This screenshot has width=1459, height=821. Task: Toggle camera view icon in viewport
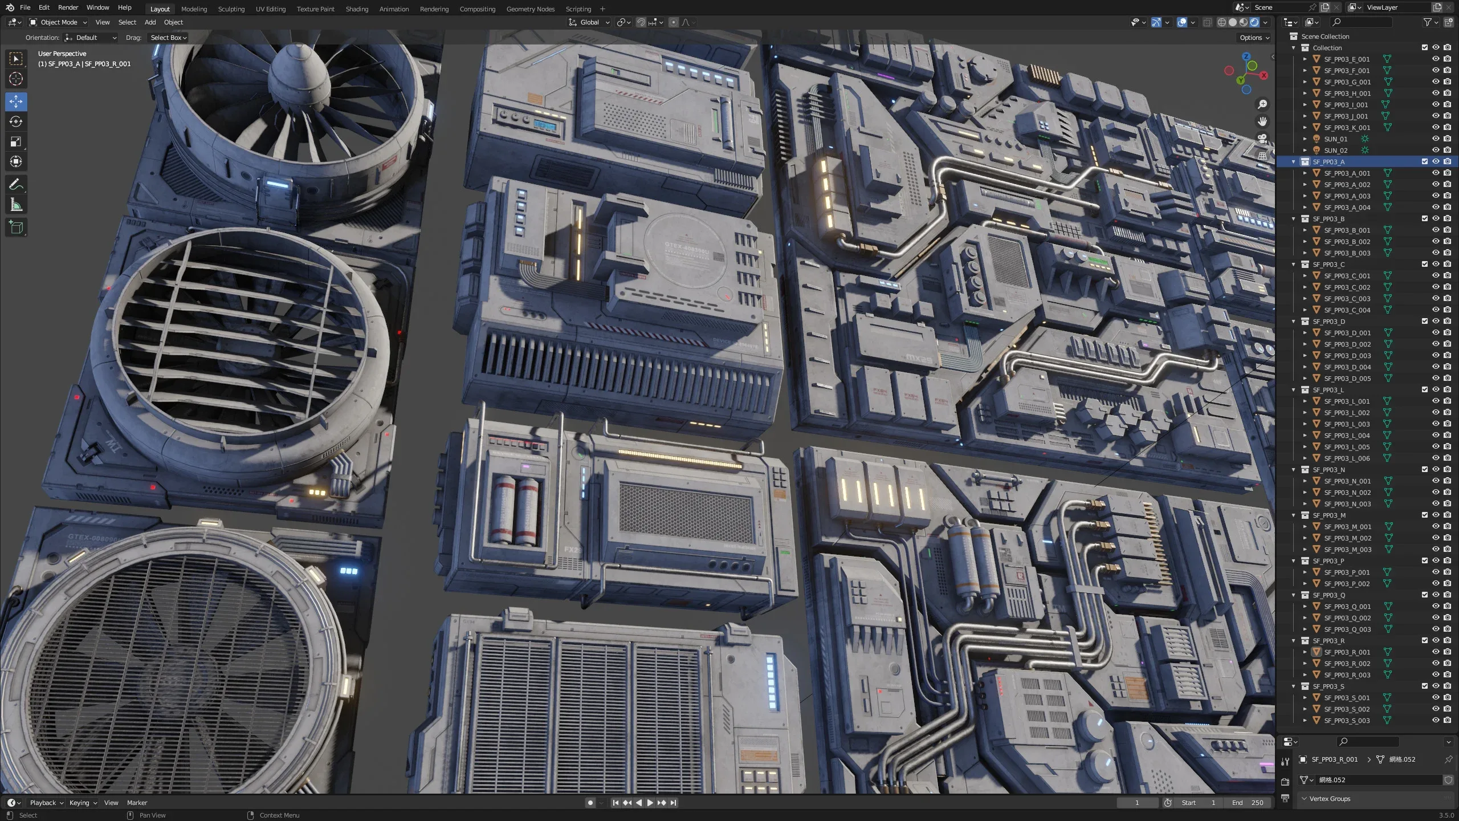click(x=1262, y=138)
